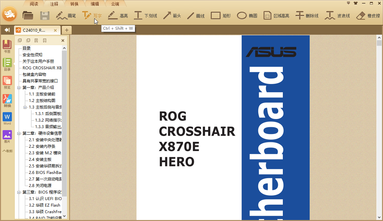
Task: Go to 1.3.2 网络指示 section
Action: [x=48, y=120]
